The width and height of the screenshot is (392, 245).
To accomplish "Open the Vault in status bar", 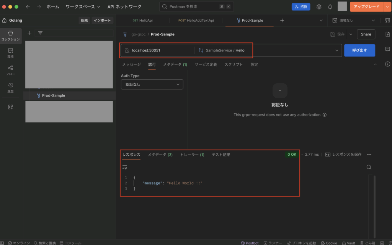I will click(348, 243).
